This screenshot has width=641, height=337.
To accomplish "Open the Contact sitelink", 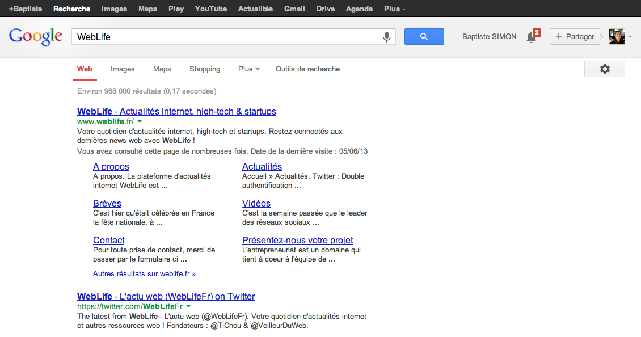I will (109, 240).
